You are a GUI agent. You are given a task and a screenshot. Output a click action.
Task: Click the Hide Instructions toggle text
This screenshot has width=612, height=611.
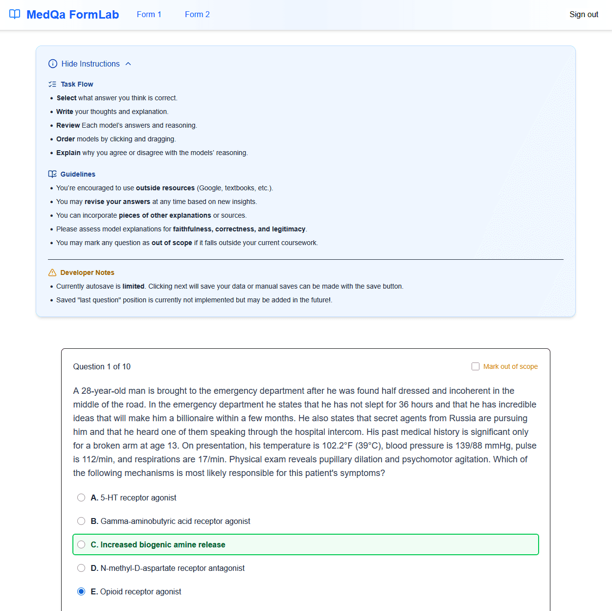point(91,64)
